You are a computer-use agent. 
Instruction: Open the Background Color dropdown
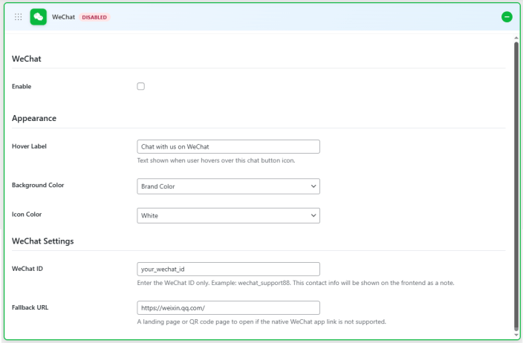coord(228,186)
